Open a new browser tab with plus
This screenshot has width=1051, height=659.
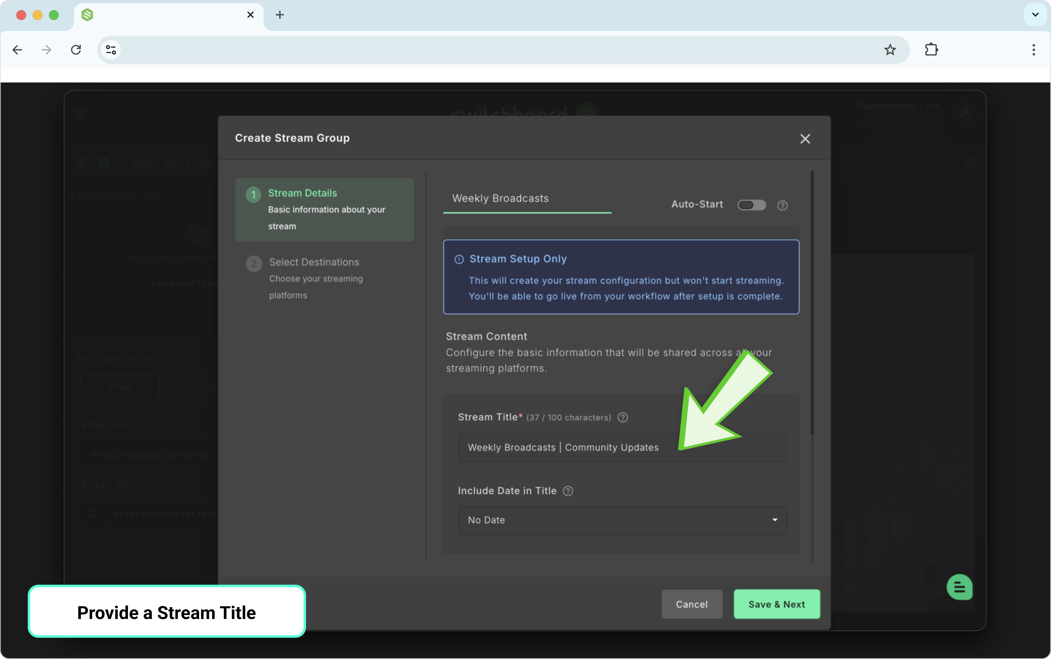point(280,15)
